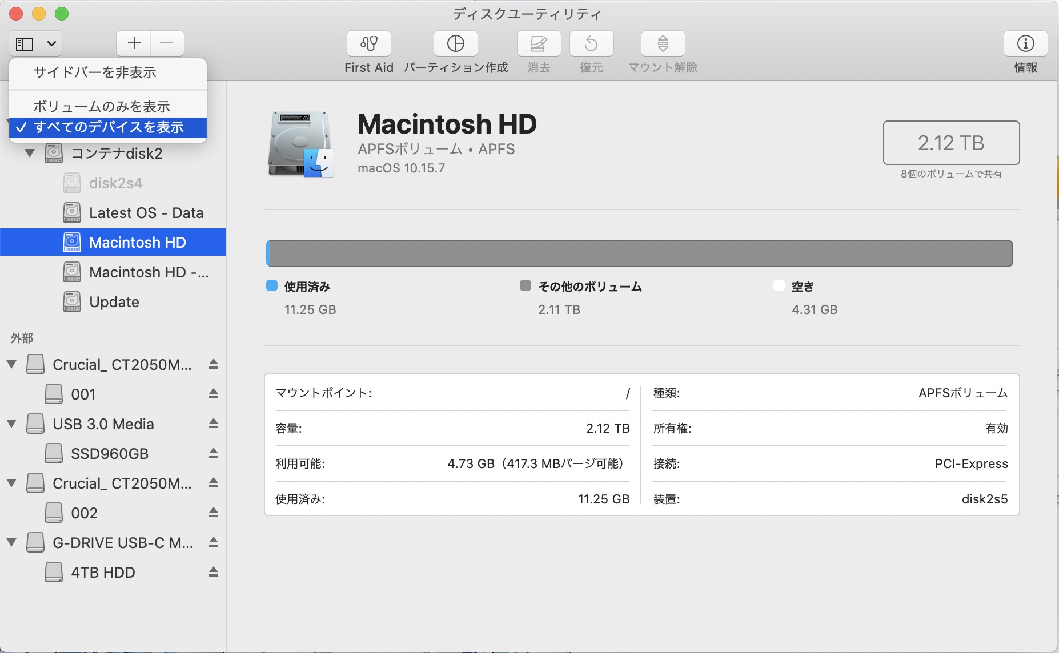Click the white 空き legend swatch

click(x=779, y=286)
